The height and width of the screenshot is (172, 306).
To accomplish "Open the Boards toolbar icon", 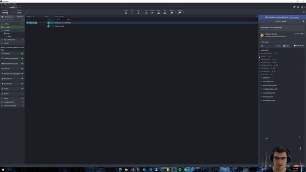I will pos(172,13).
